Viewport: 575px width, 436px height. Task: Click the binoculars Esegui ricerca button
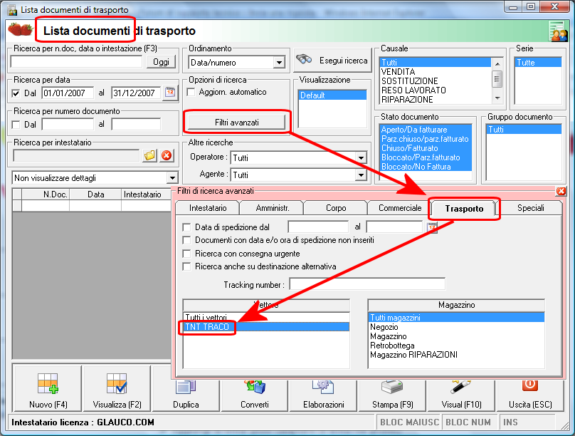[x=332, y=60]
